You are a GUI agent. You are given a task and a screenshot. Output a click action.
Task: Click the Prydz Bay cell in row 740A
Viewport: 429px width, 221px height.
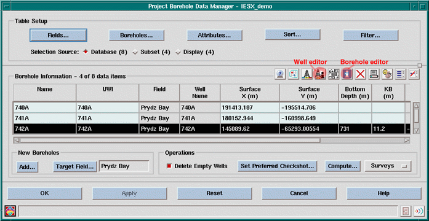159,108
